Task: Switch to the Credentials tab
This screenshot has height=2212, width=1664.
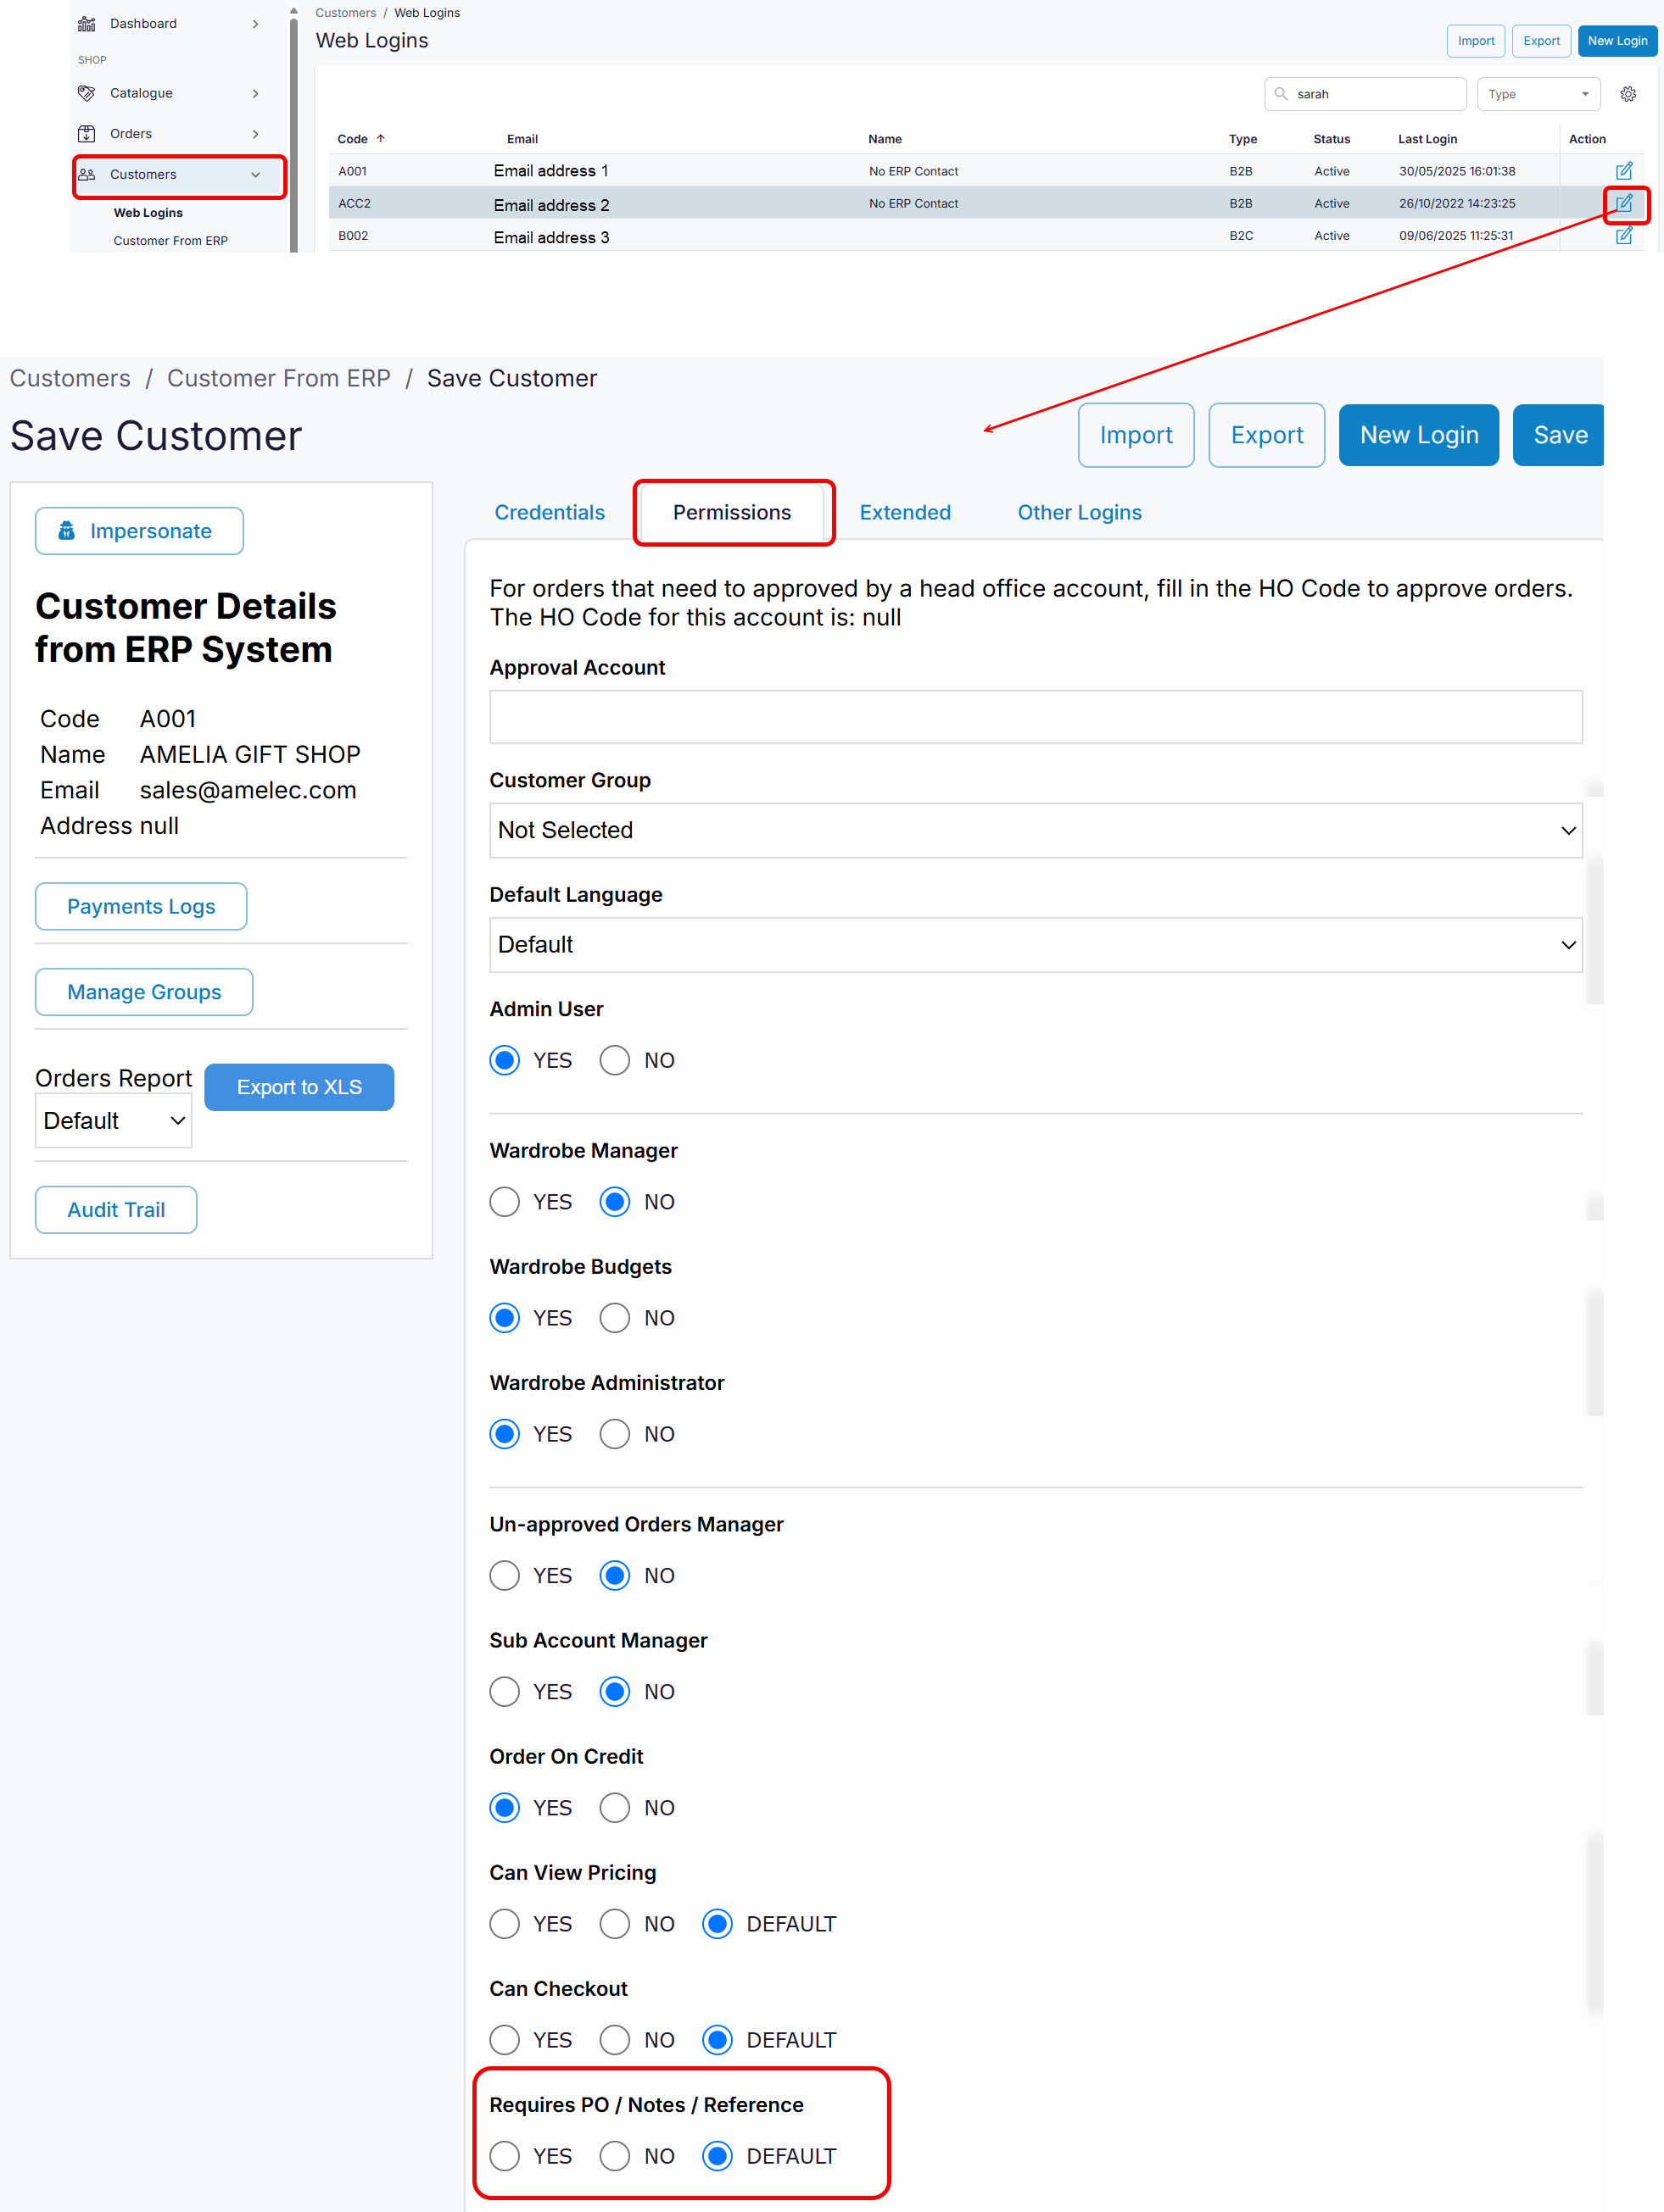Action: coord(550,512)
